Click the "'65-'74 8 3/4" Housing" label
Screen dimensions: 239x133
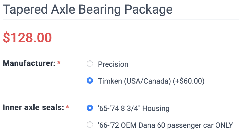[134, 108]
